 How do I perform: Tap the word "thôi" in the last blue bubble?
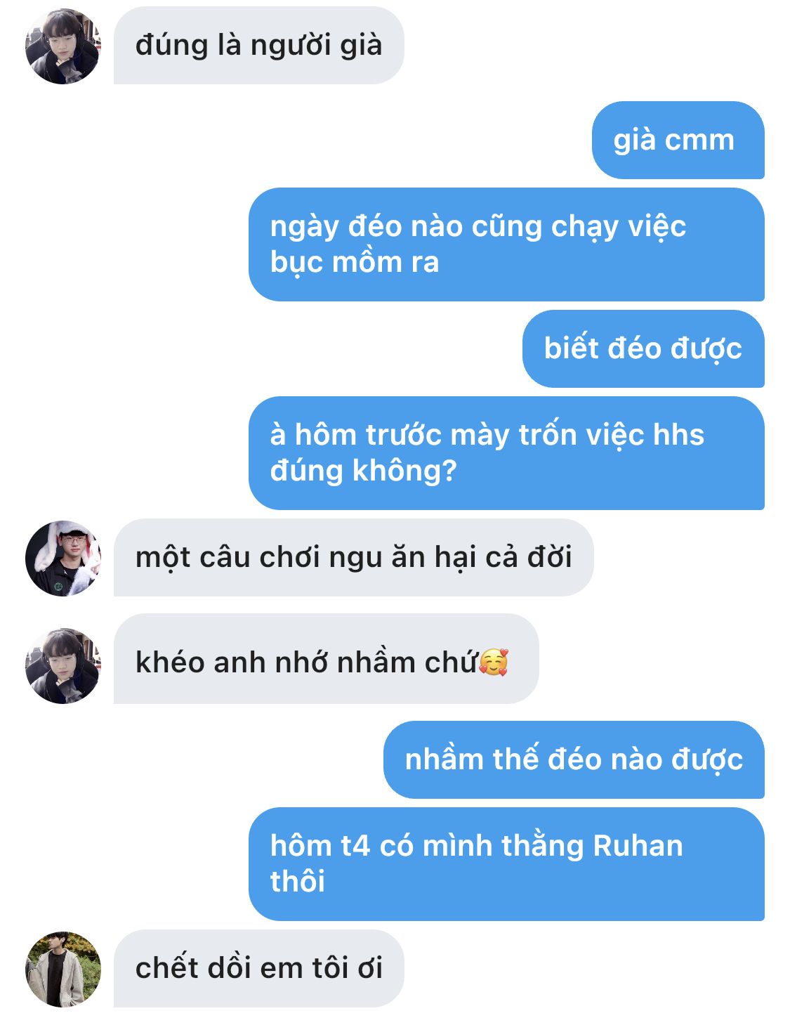coord(298,882)
